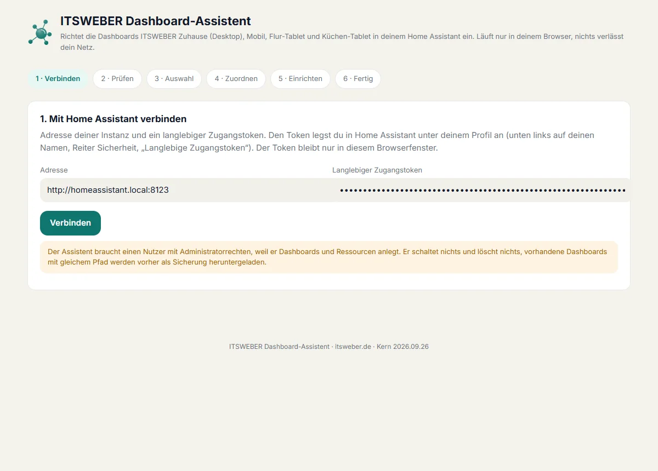Click the ITSWEBER network logo icon
658x471 pixels.
coord(40,33)
